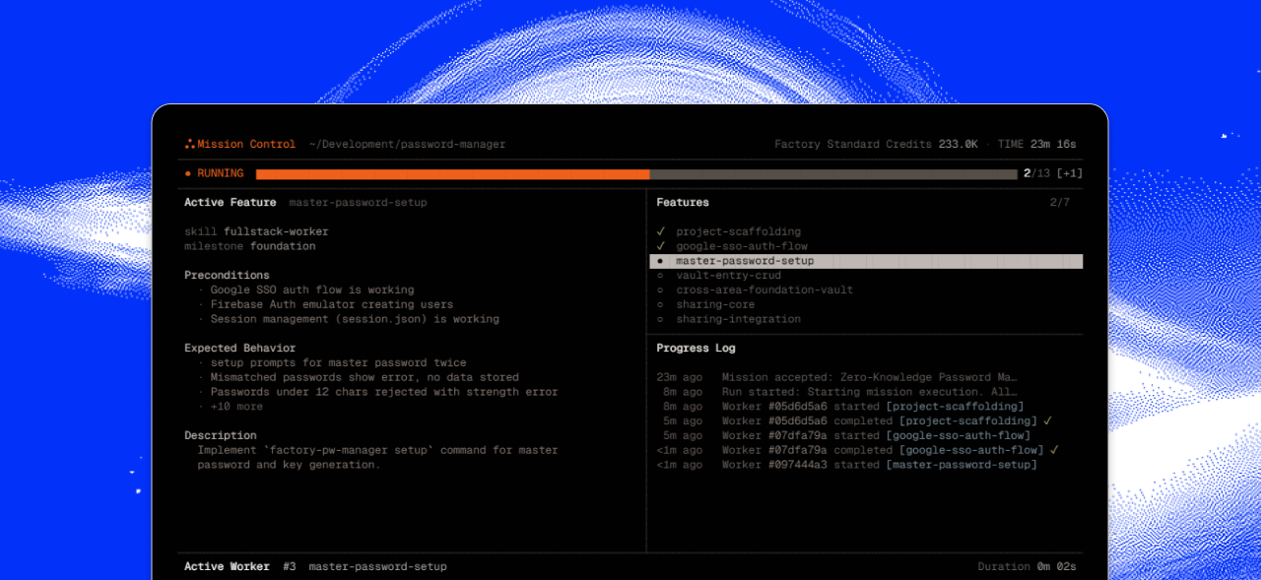
Task: Click the filled bullet beside master-password-setup
Action: (660, 261)
